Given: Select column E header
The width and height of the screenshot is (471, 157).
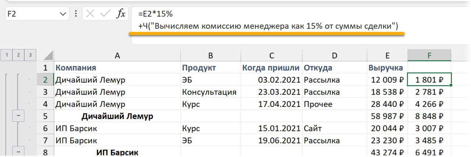Looking at the screenshot, I should click(387, 56).
